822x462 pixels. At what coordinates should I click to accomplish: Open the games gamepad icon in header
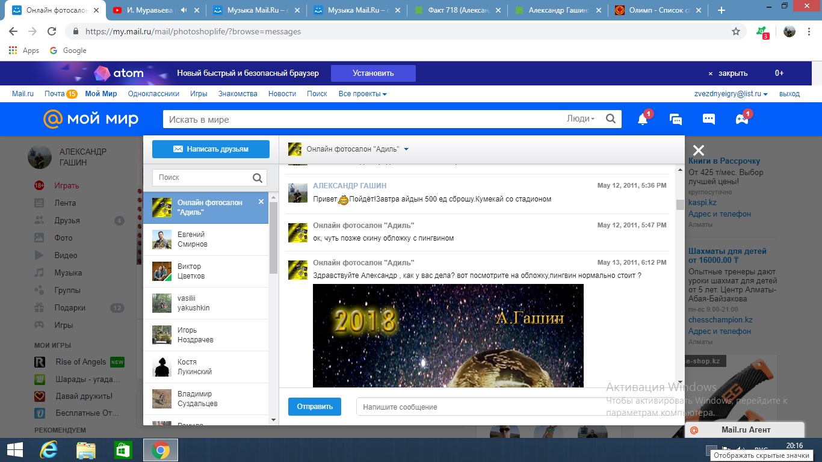[742, 119]
